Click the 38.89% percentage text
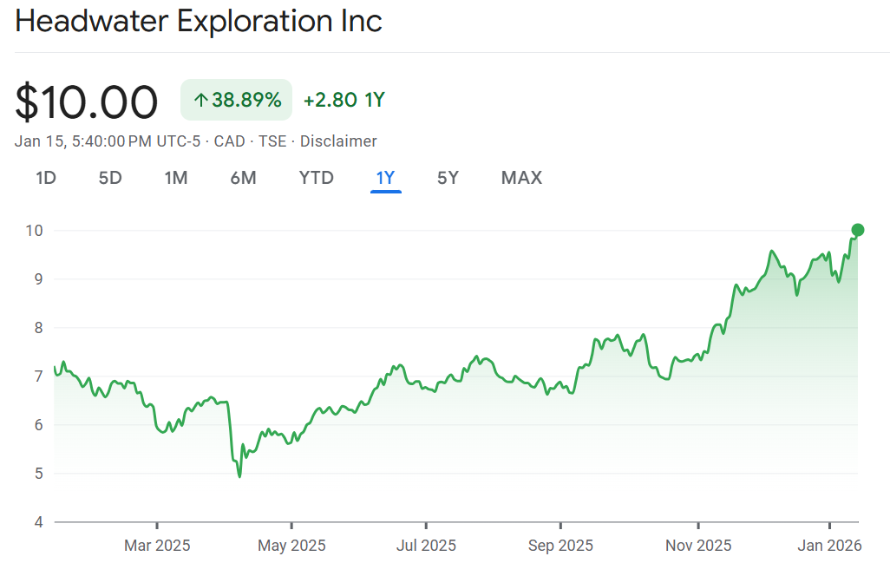Screen dimensions: 890x576 click(x=246, y=101)
